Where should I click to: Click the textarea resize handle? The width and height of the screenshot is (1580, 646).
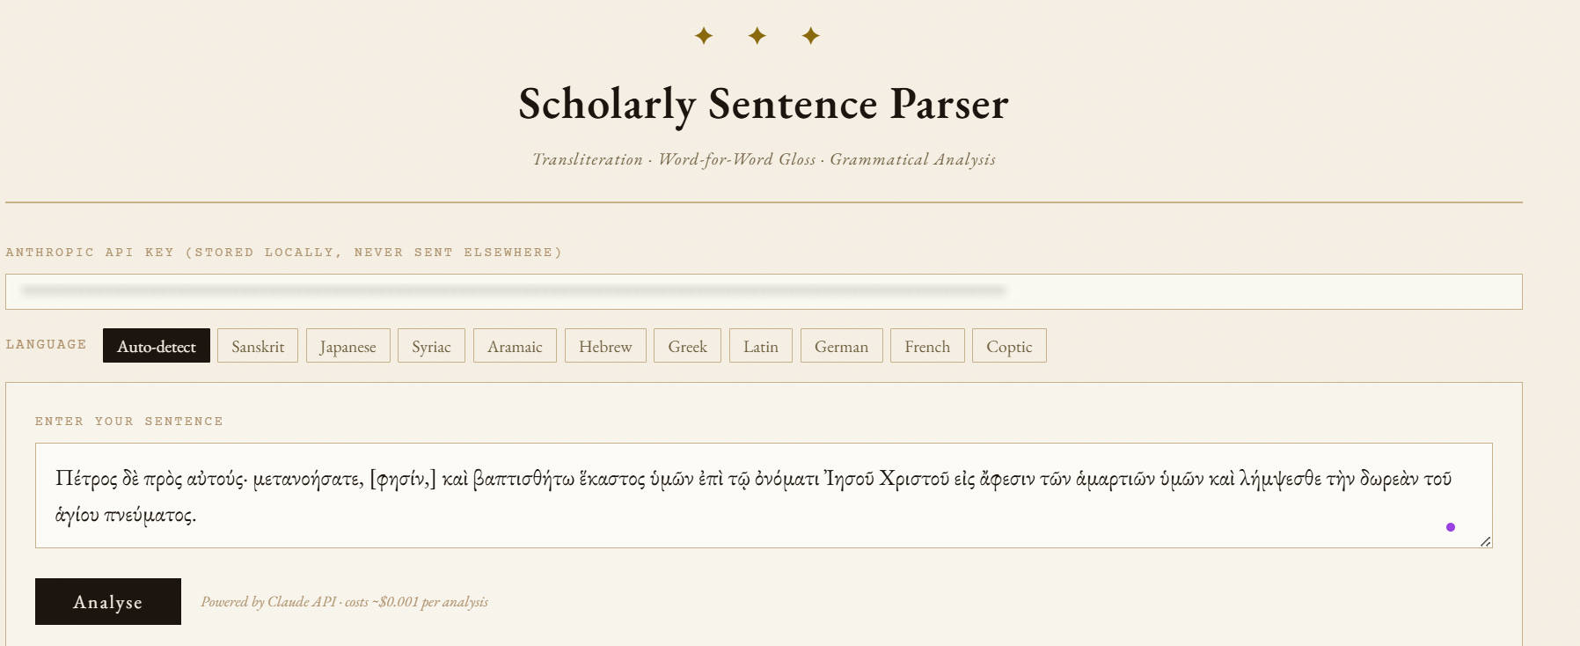pyautogui.click(x=1485, y=541)
